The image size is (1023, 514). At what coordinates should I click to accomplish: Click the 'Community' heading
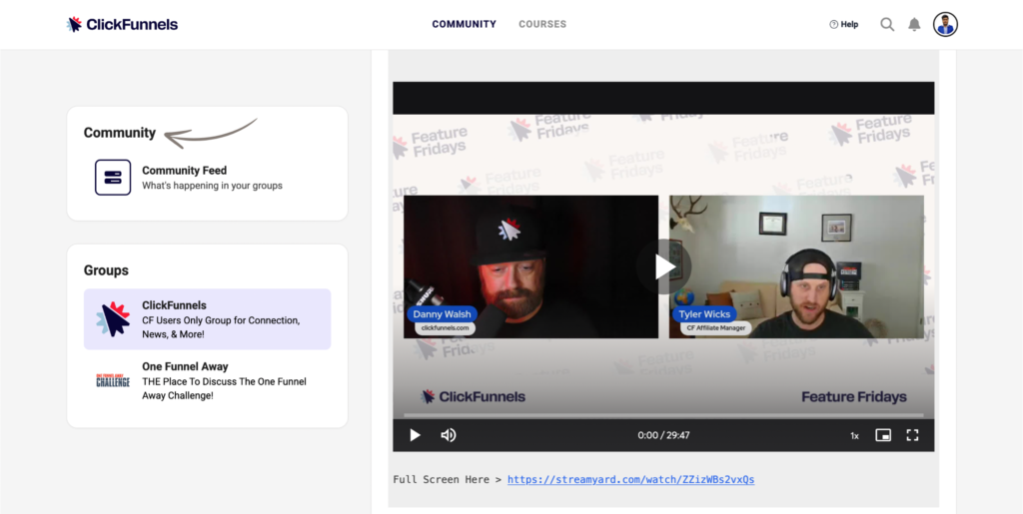pyautogui.click(x=120, y=133)
